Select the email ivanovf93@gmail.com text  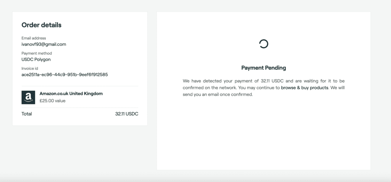(x=44, y=45)
